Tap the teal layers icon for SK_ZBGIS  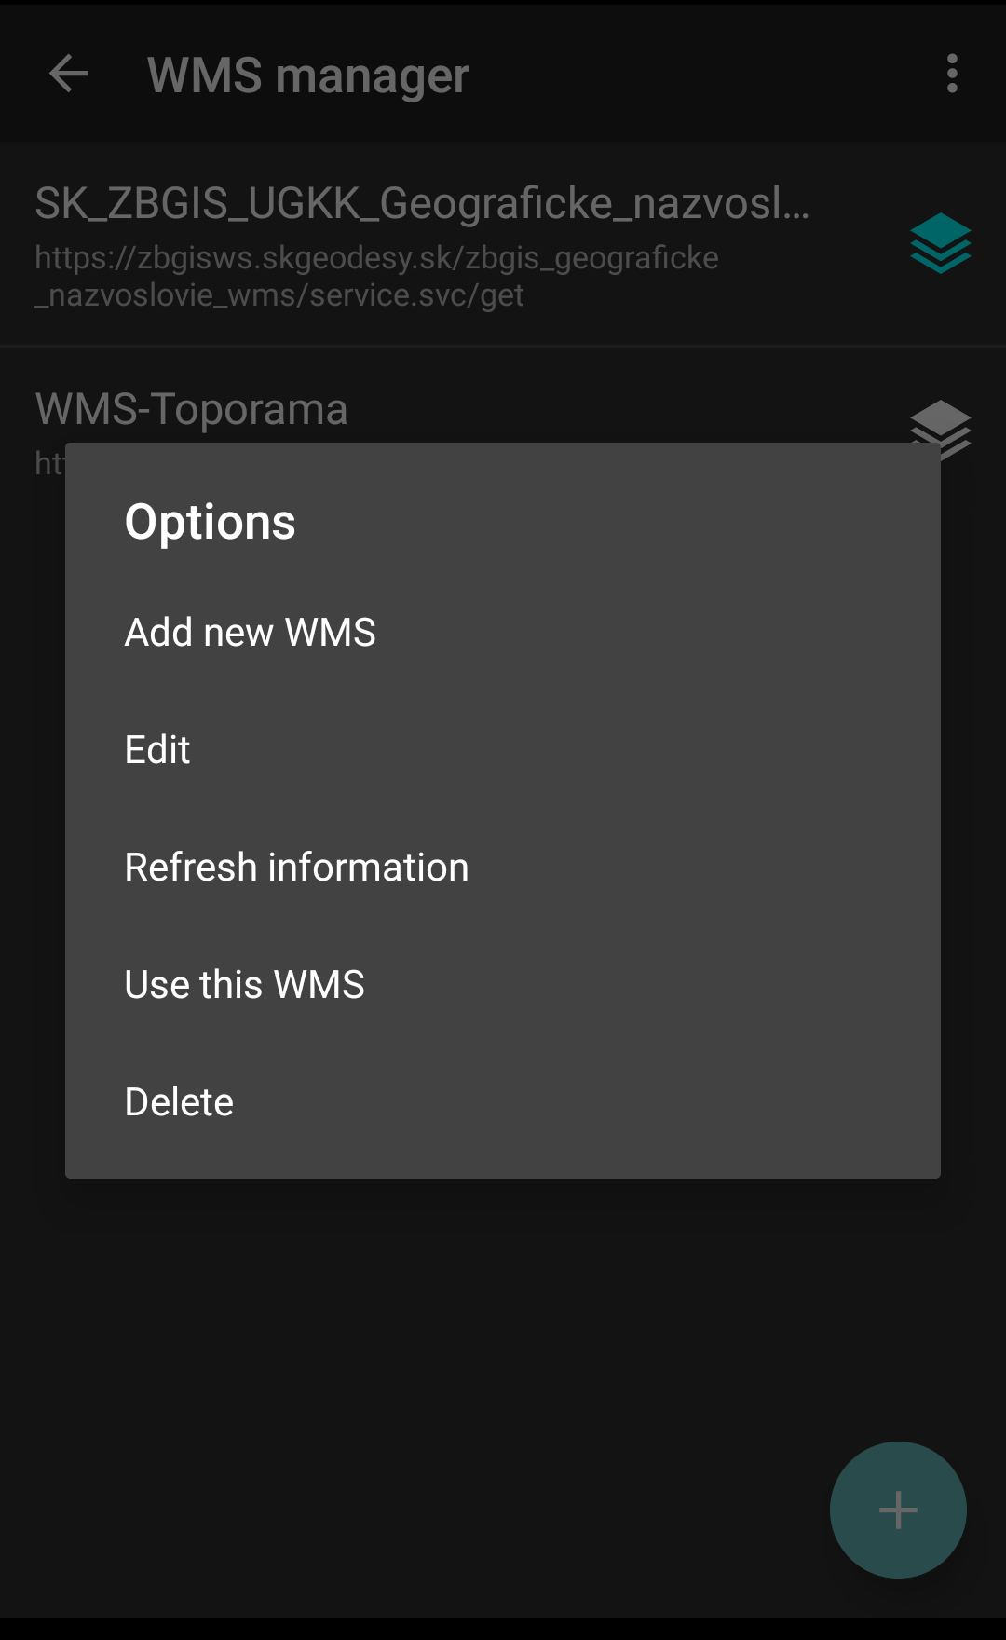point(940,243)
